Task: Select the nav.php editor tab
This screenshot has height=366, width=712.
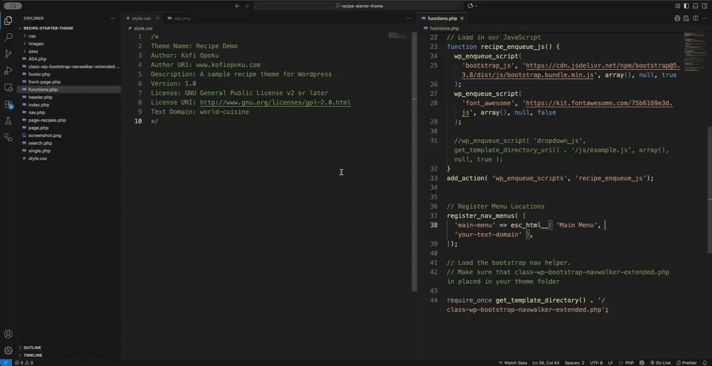Action: (x=182, y=18)
